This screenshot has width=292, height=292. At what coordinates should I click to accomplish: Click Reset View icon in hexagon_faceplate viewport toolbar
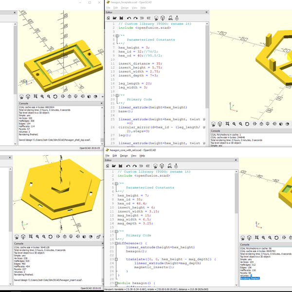tap(247, 124)
